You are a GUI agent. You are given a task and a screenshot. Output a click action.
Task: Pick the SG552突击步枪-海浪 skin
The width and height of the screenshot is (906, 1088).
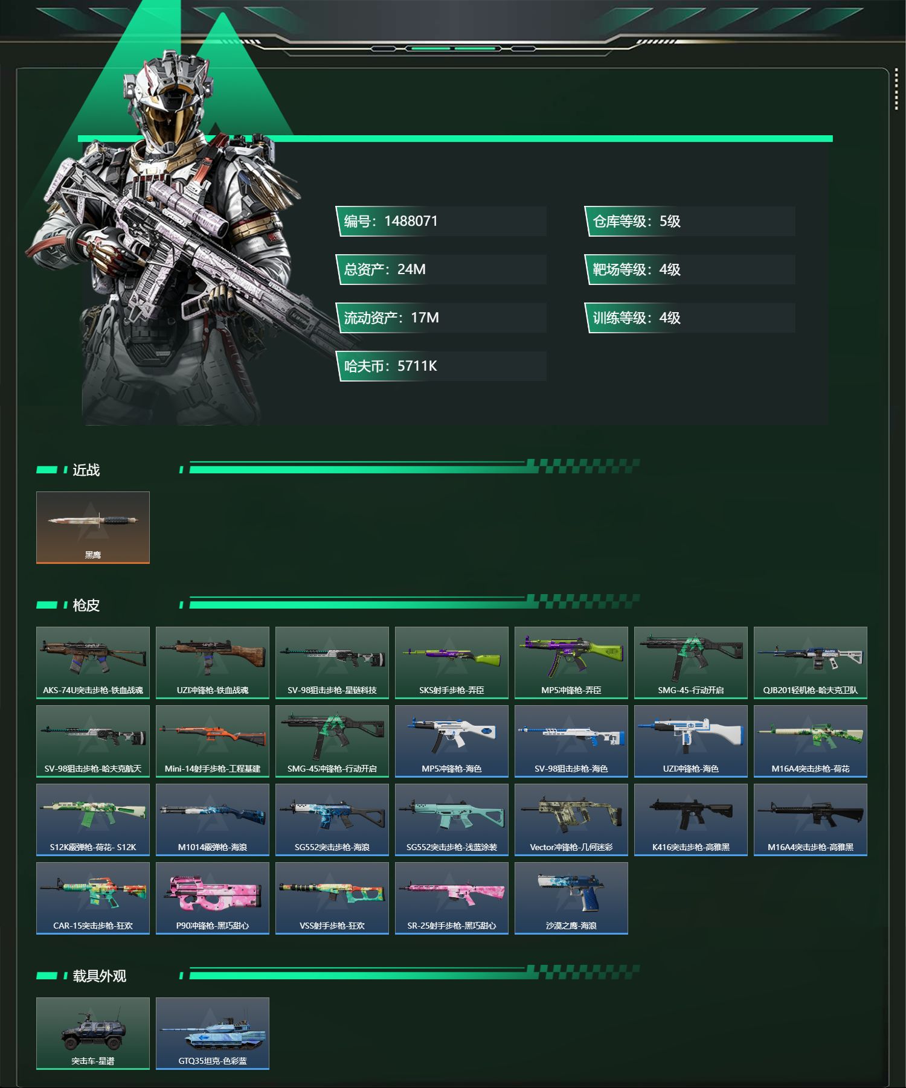[332, 820]
